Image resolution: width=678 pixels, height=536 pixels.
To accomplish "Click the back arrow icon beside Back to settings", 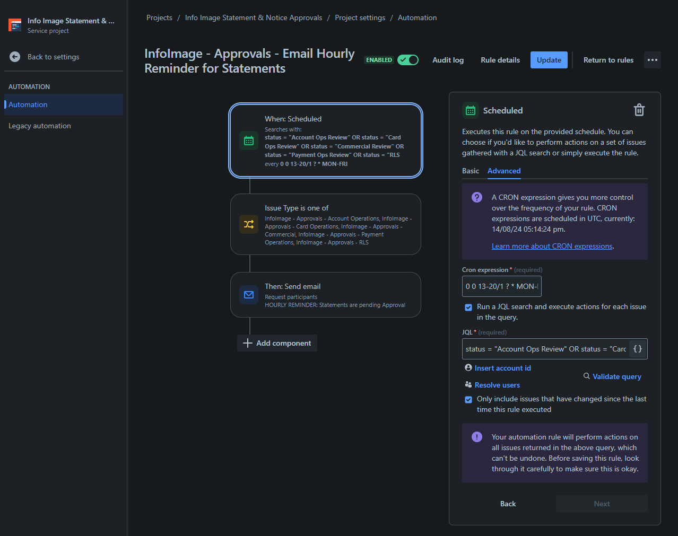I will [15, 57].
